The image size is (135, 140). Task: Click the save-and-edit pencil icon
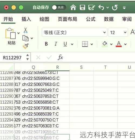point(92,7)
